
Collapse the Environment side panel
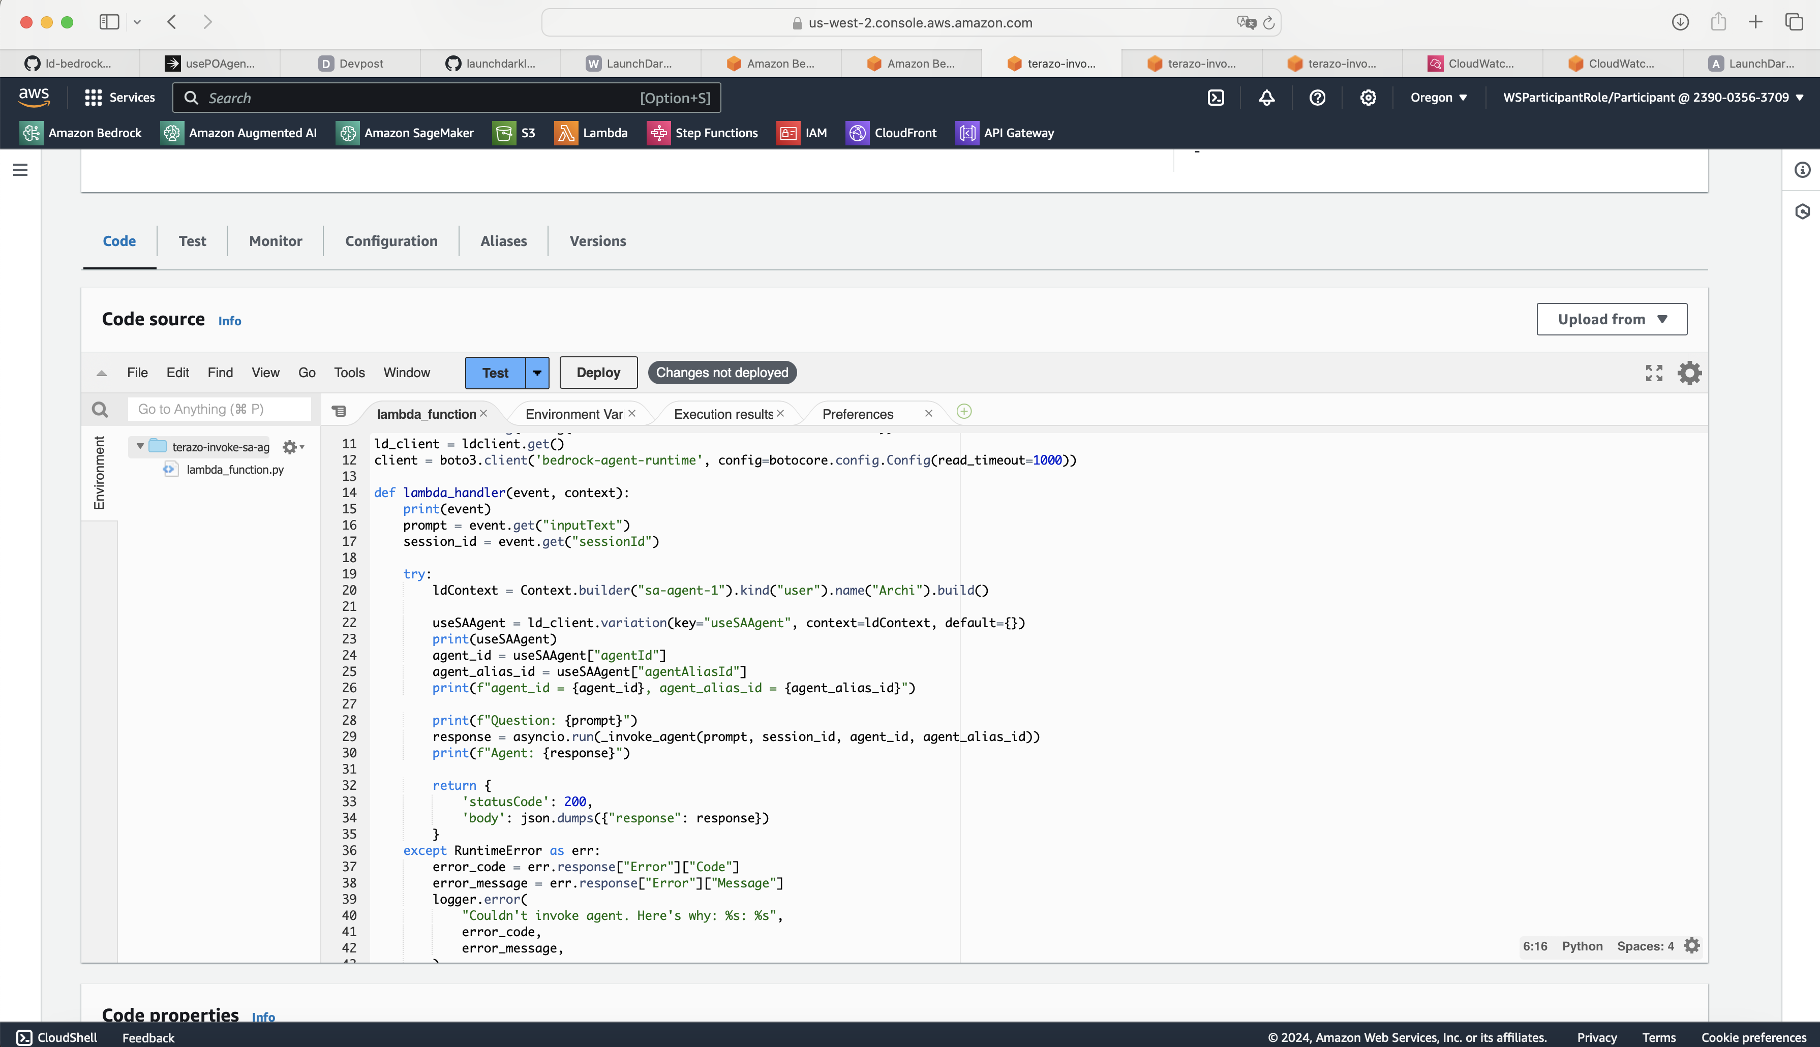[99, 473]
